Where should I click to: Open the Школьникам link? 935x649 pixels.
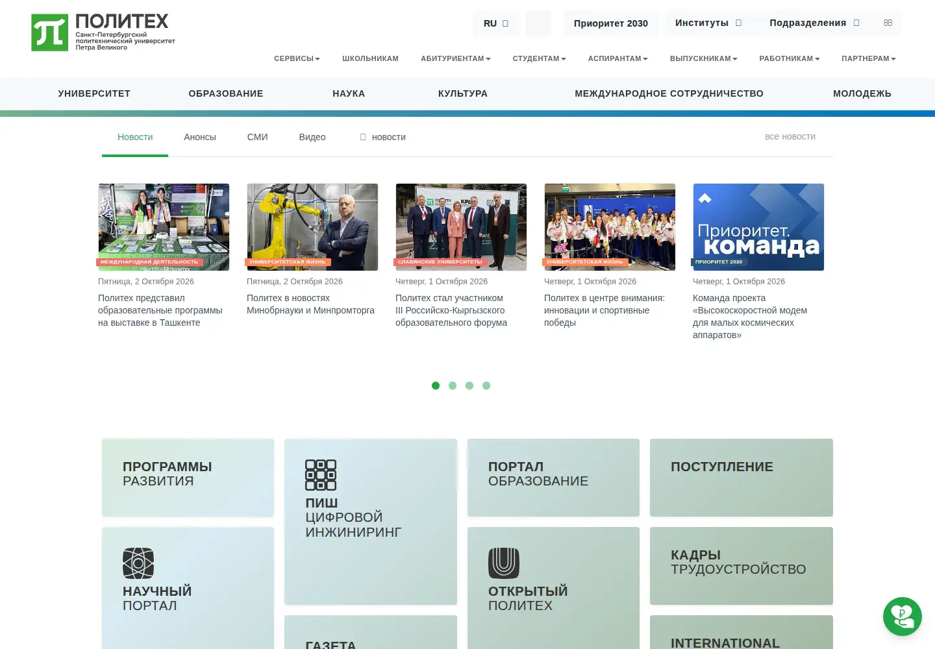pyautogui.click(x=370, y=58)
